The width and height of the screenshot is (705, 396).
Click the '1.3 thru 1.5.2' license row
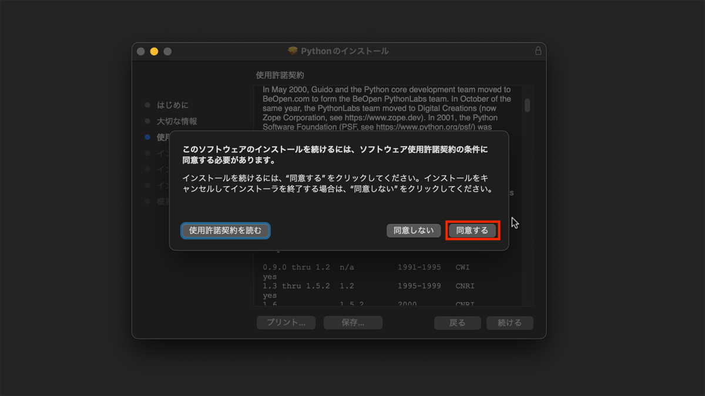pyautogui.click(x=368, y=286)
